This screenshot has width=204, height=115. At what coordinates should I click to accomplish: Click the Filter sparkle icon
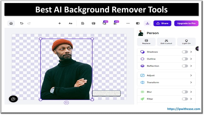point(143,99)
